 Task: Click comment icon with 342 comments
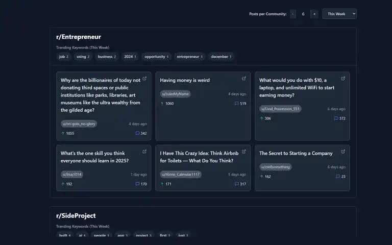pyautogui.click(x=137, y=133)
